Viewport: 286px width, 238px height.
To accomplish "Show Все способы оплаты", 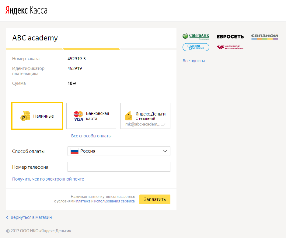I will 91,136.
